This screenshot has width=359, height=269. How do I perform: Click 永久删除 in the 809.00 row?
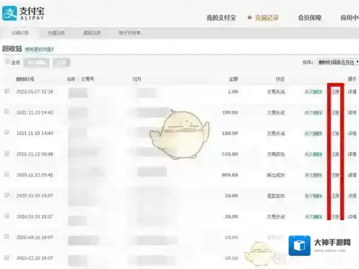[313, 175]
